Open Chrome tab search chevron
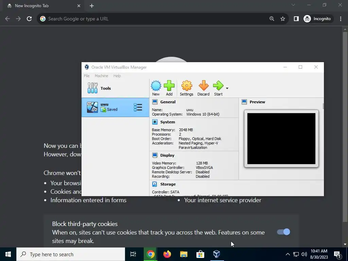348x261 pixels. pos(293,5)
